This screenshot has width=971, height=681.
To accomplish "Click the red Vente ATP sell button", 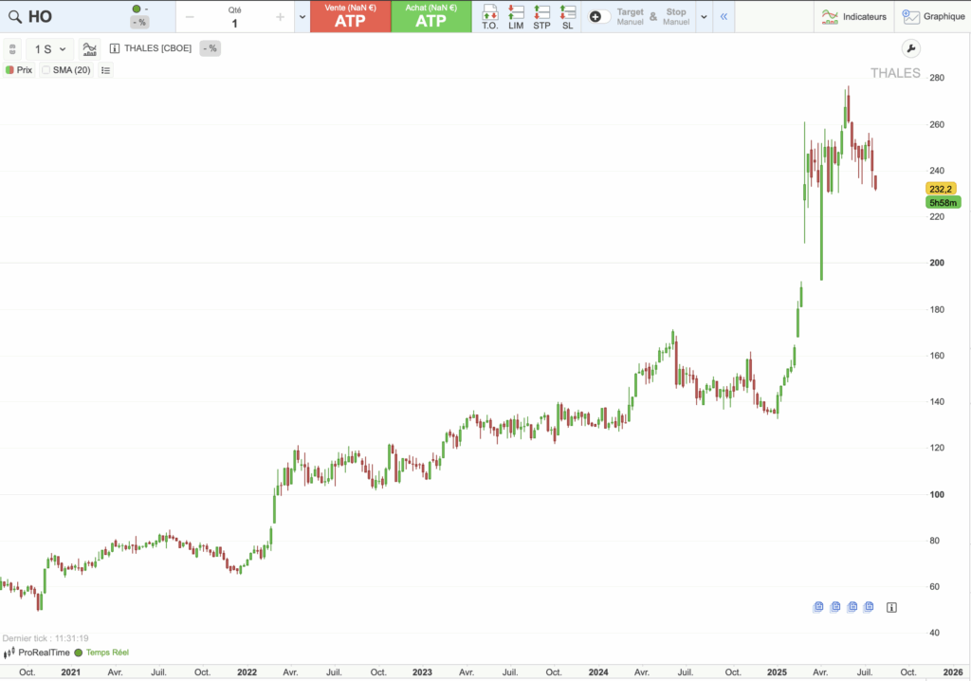I will 351,17.
